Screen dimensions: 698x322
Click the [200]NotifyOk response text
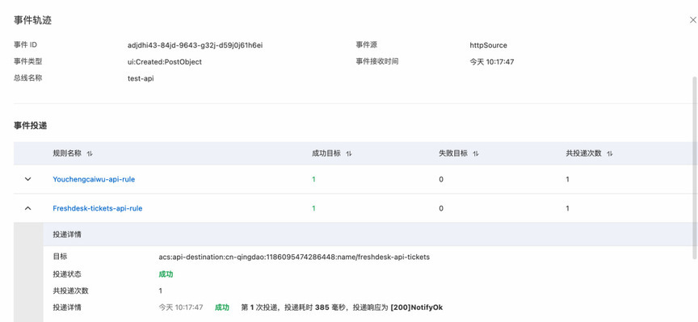point(417,307)
